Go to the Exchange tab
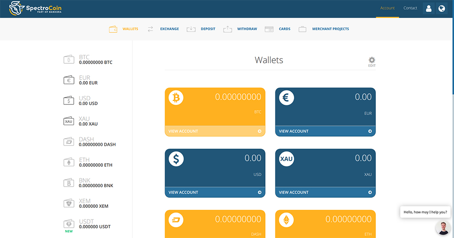 tap(169, 29)
